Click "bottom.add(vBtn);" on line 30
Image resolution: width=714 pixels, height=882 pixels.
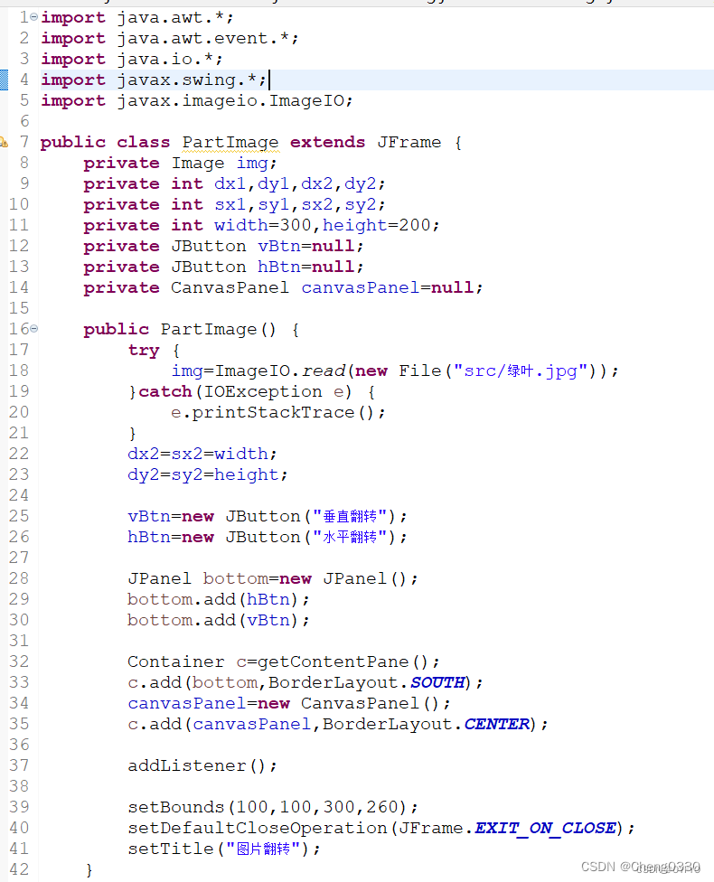[x=219, y=621]
